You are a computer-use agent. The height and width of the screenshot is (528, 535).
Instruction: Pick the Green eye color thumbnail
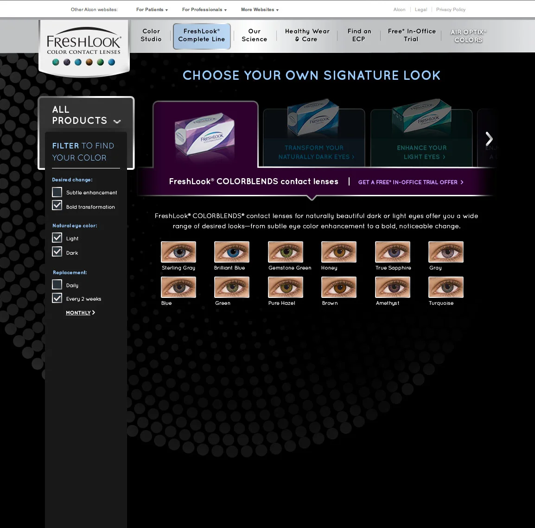(232, 287)
